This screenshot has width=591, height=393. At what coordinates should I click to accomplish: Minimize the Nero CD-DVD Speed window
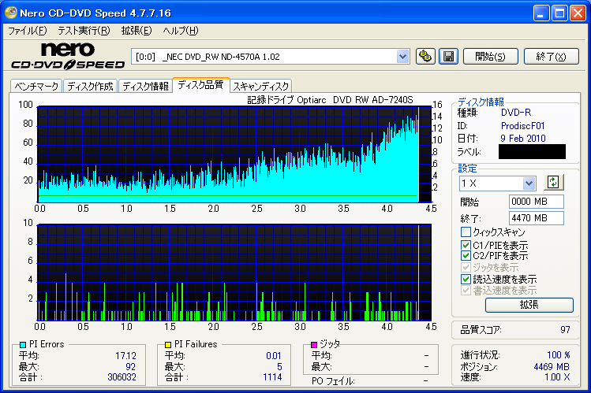541,13
